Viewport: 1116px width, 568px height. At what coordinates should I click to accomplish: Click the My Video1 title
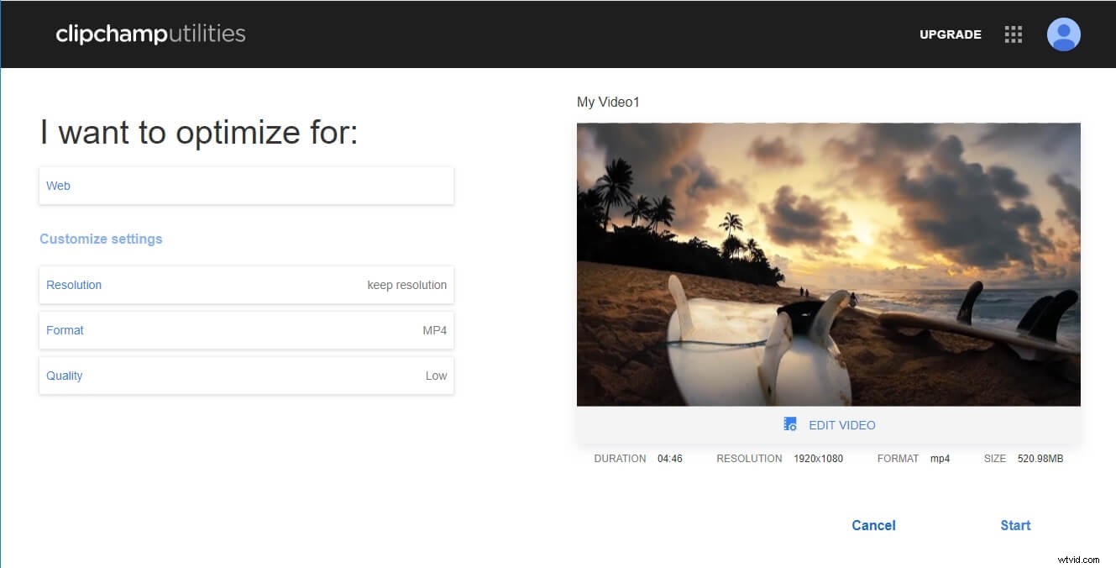click(607, 102)
